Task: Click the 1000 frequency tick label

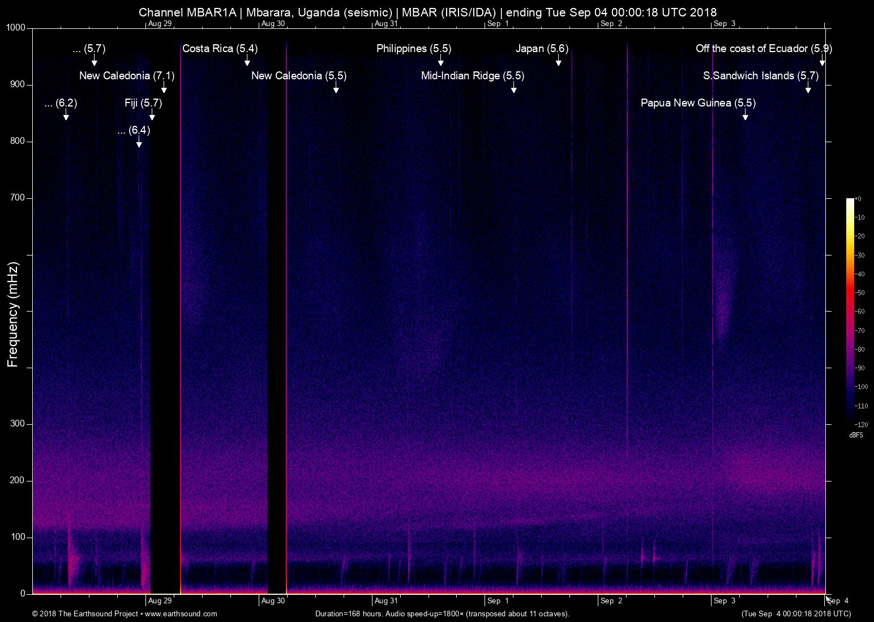Action: point(15,28)
